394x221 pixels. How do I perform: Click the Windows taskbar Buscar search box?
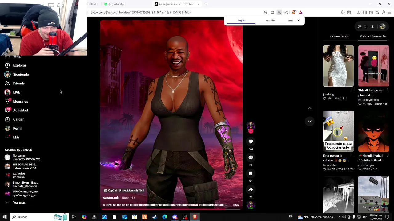click(39, 217)
